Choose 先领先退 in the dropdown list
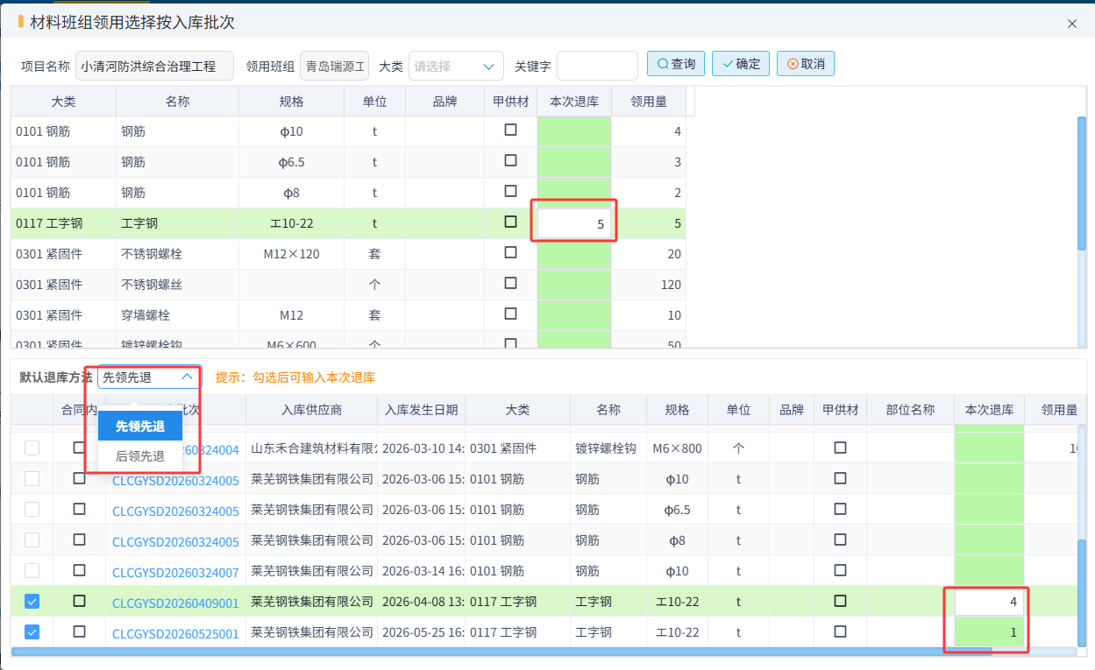The width and height of the screenshot is (1095, 670). (x=140, y=426)
